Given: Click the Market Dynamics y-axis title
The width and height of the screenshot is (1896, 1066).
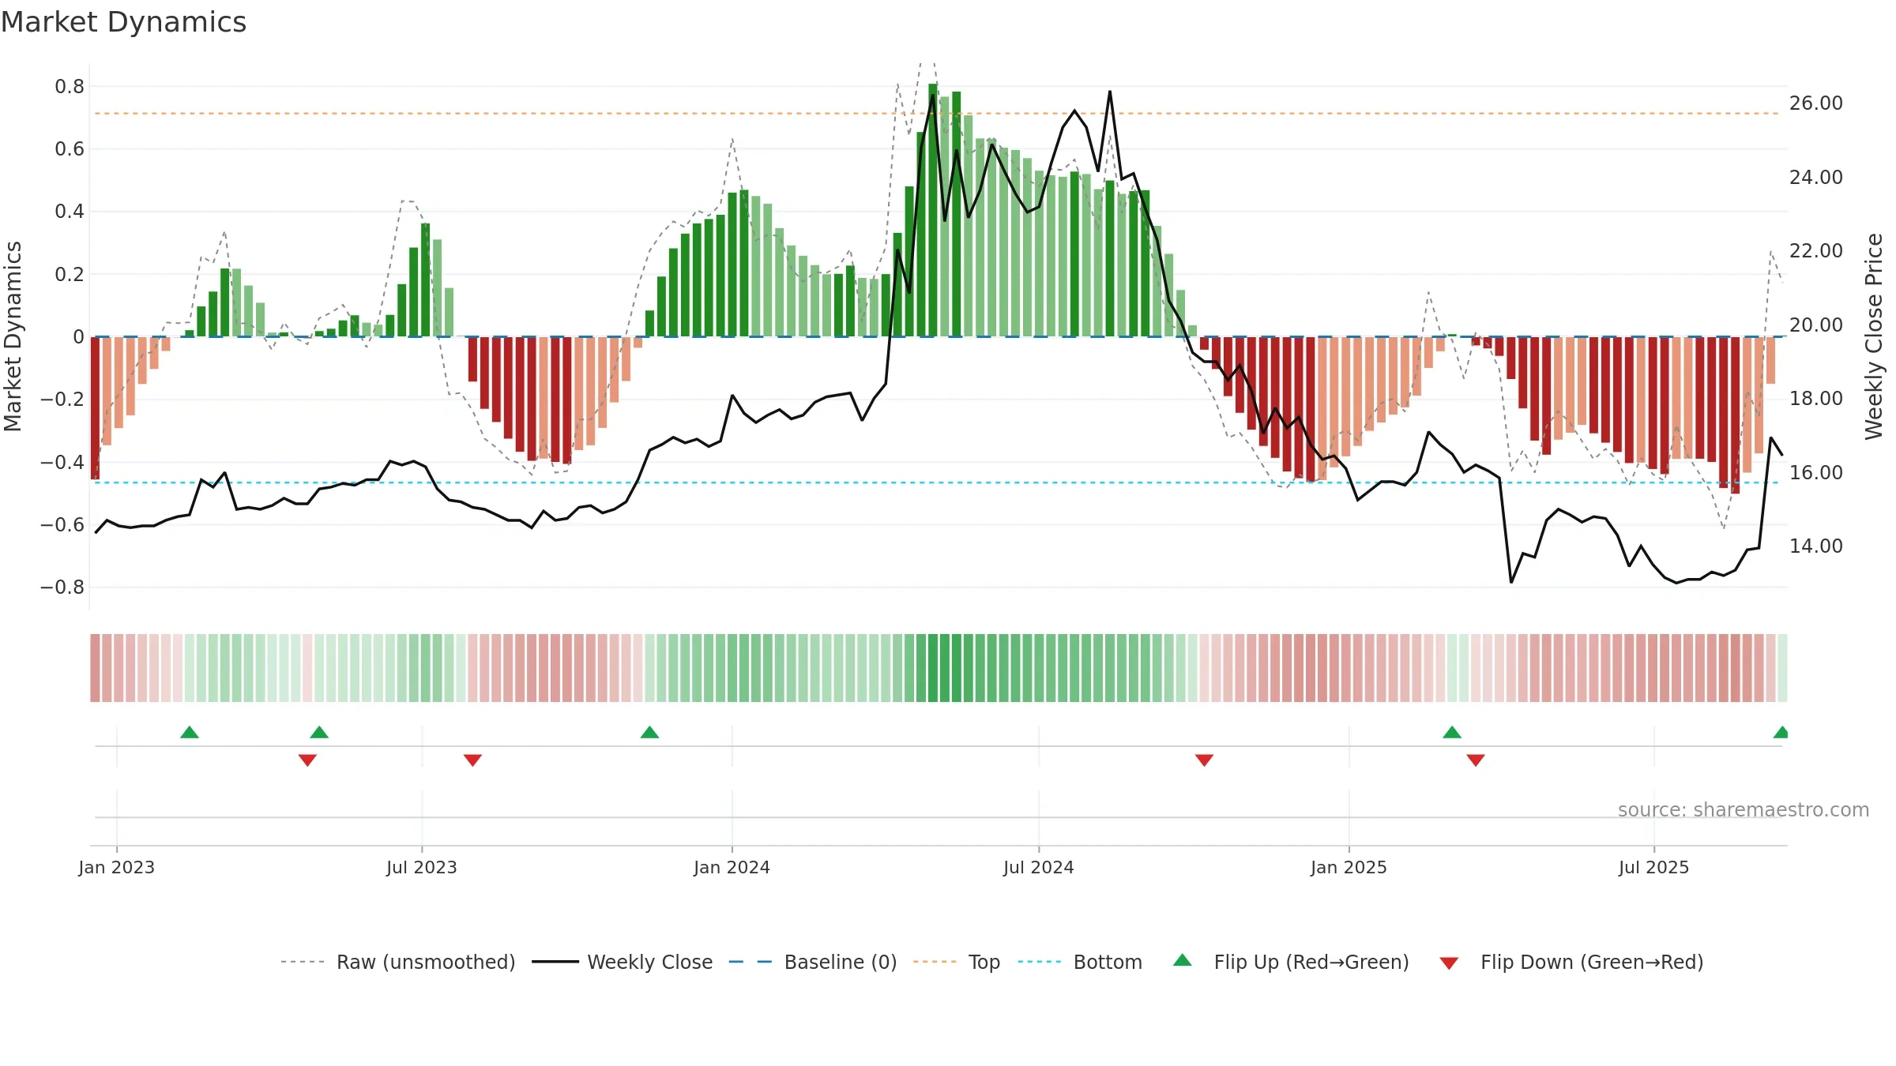Looking at the screenshot, I should coord(13,336).
